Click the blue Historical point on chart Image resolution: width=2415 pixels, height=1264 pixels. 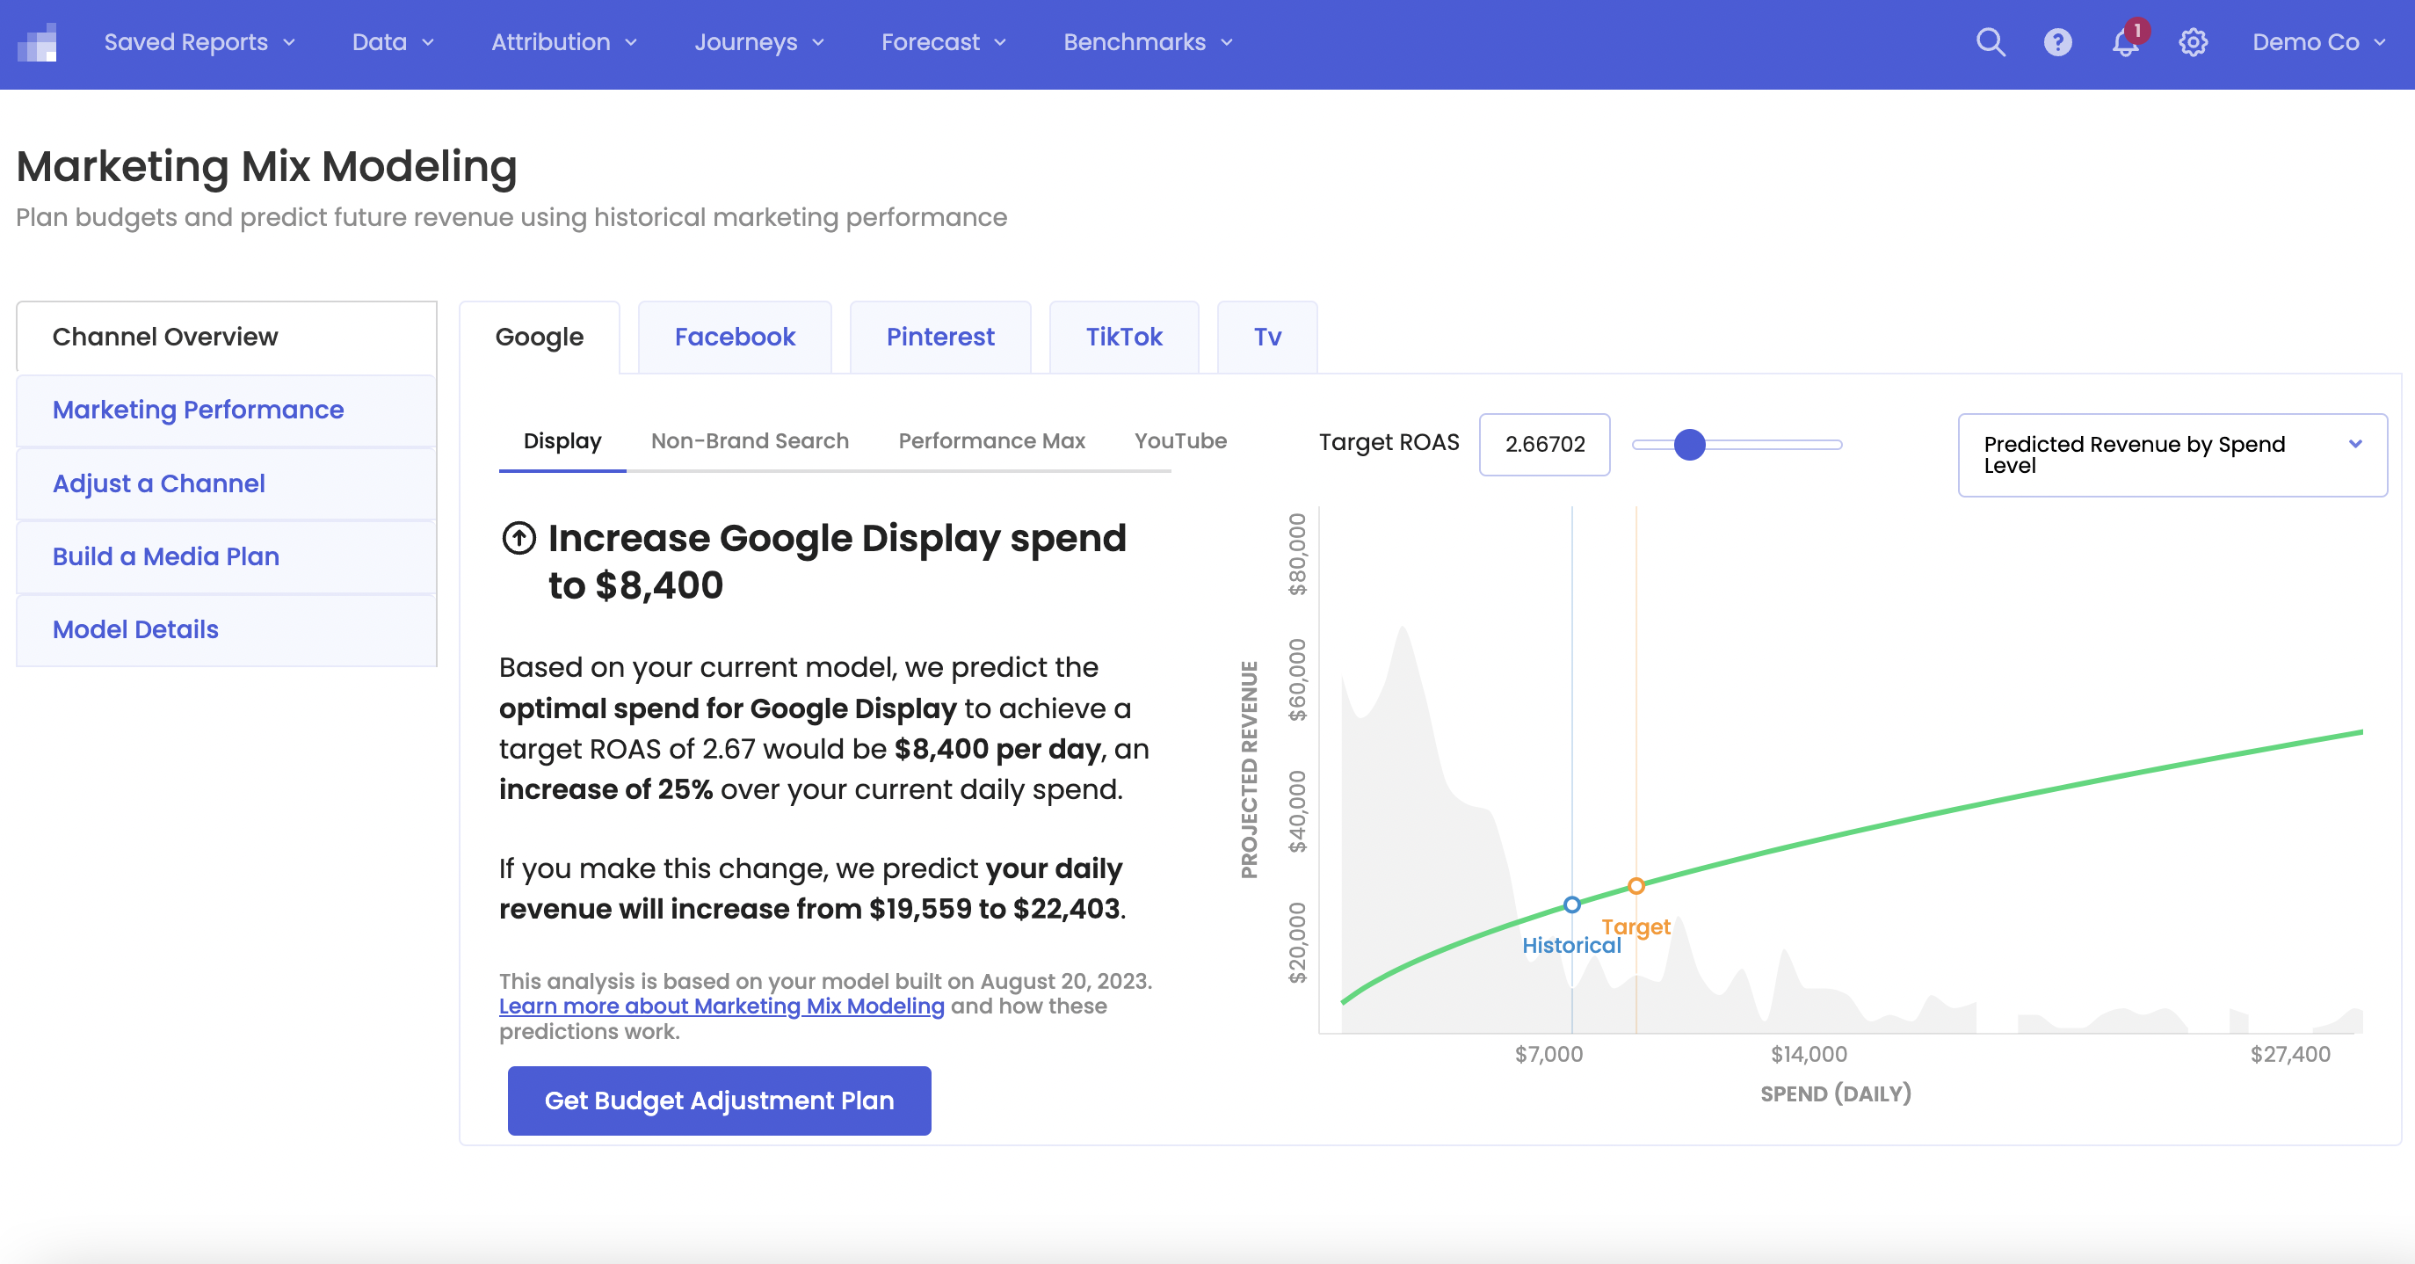[x=1572, y=904]
